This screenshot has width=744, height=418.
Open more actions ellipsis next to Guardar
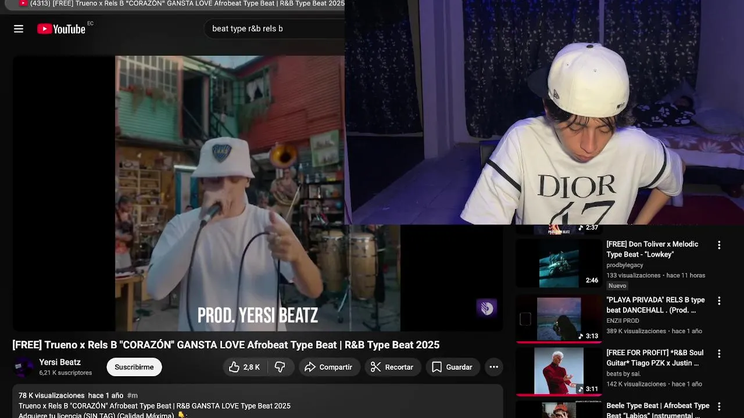[493, 367]
